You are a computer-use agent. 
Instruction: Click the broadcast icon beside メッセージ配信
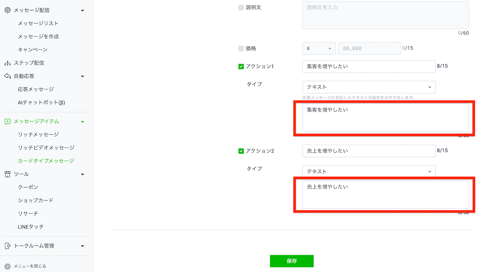7,10
